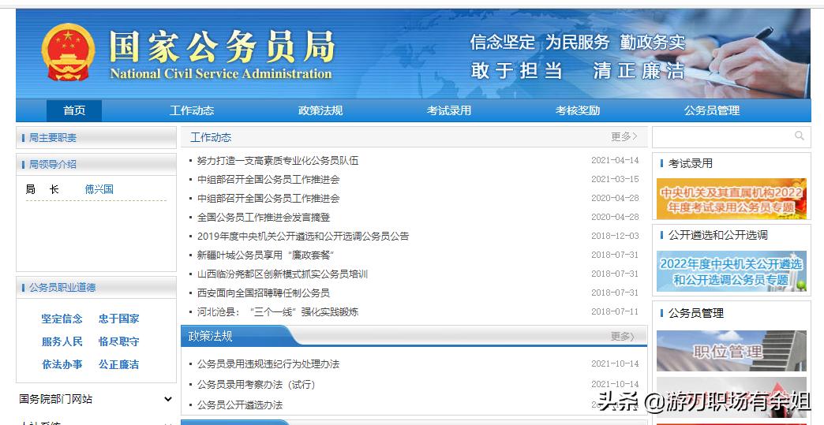Open 中组部召开全国公务员工作推进会 dated 2020-04-28

(x=268, y=199)
